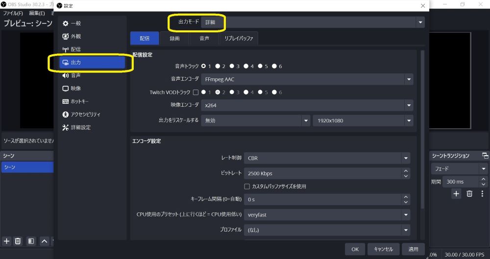
Task: Open the 1920x1080 resolution dropdown
Action: click(x=363, y=120)
